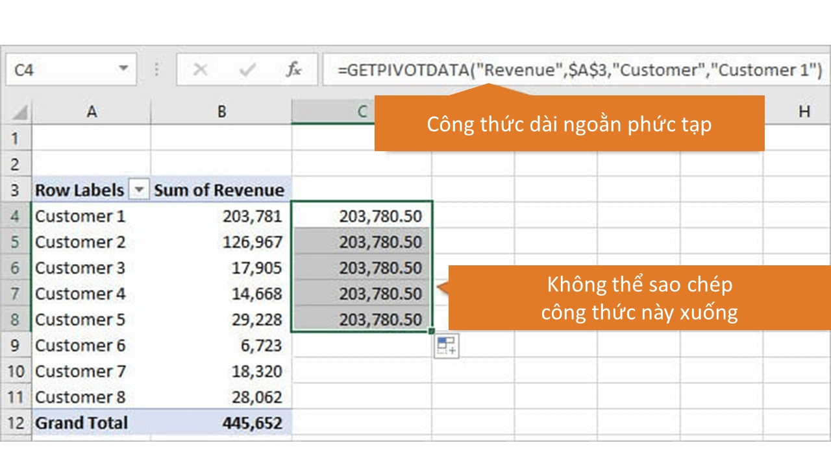Select row 10 header
This screenshot has height=467, width=831.
16,372
